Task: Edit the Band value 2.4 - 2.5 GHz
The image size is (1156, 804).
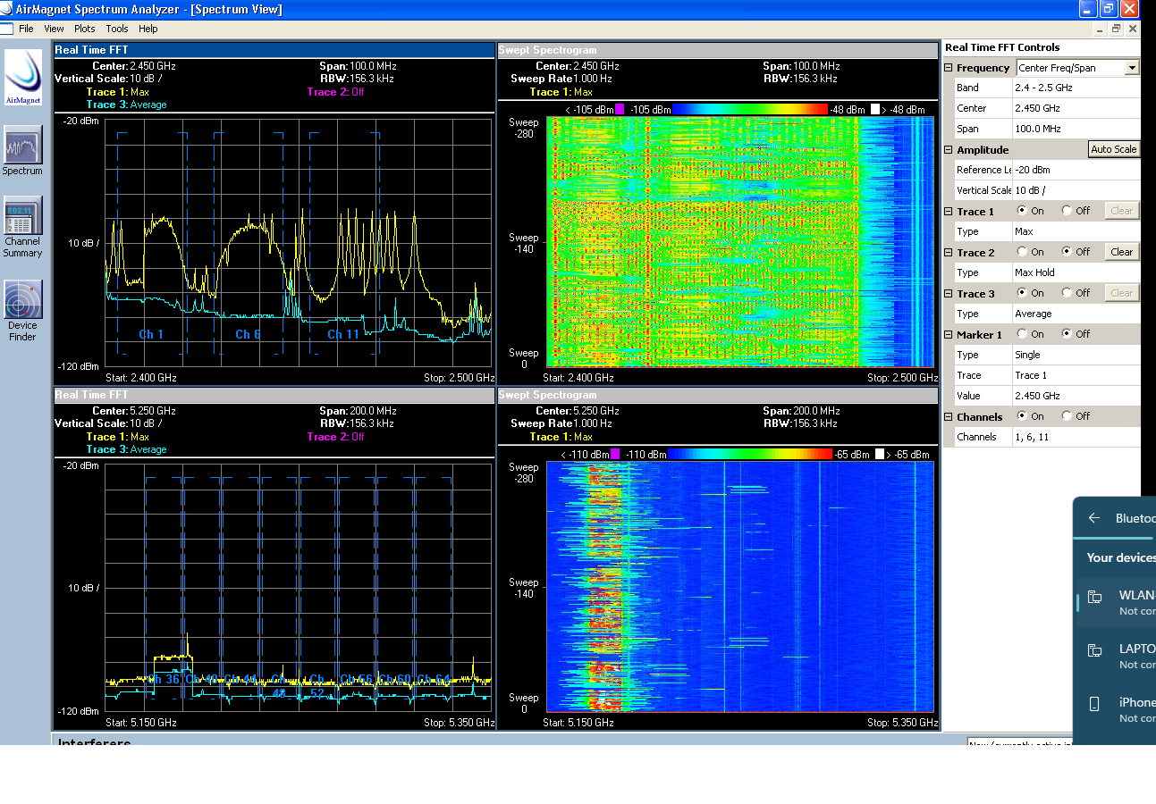Action: point(1076,88)
